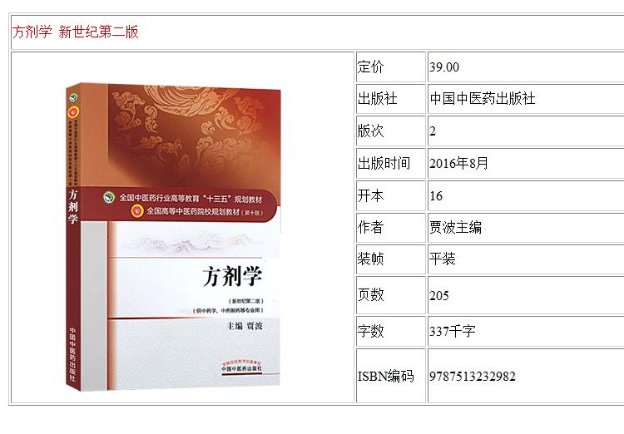
Task: Select the author value 贾波主编
Action: (455, 227)
